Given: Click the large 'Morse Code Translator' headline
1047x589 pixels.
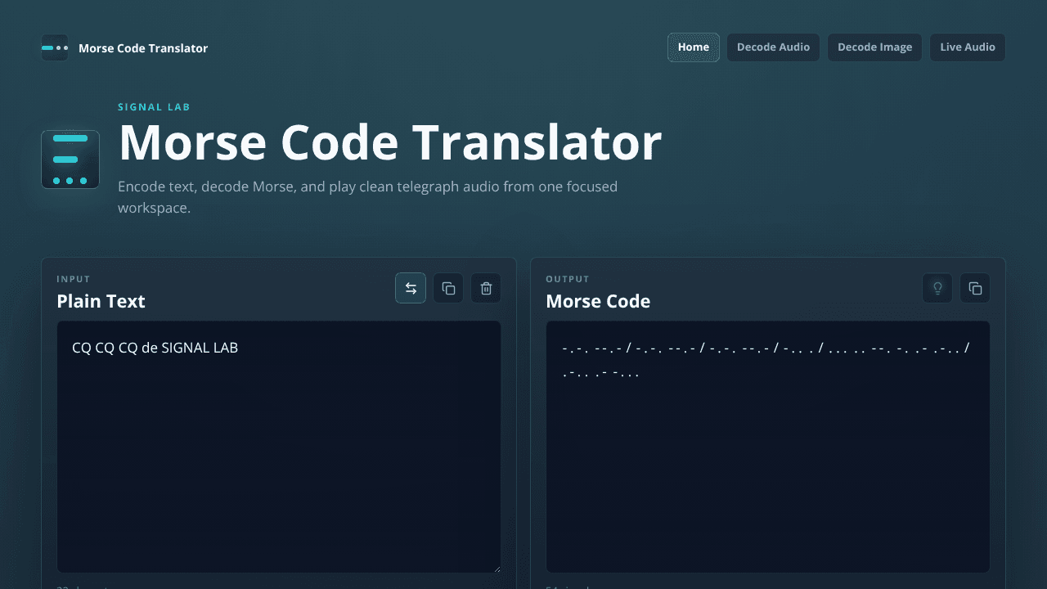Looking at the screenshot, I should coord(390,142).
